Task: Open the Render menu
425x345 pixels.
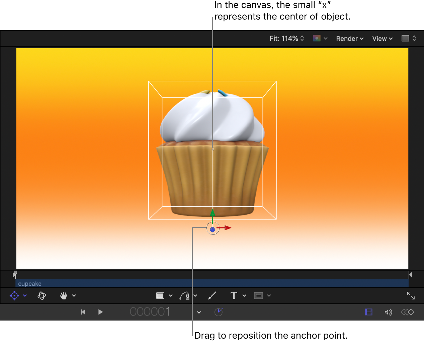Action: pos(349,38)
